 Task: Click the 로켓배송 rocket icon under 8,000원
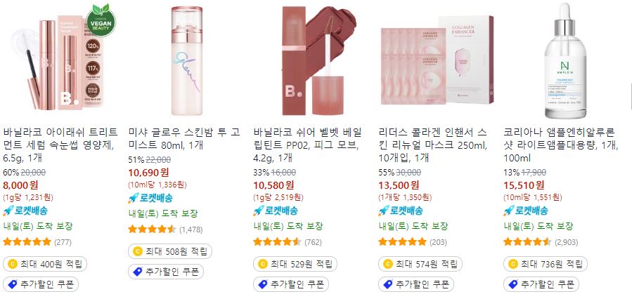click(x=8, y=211)
